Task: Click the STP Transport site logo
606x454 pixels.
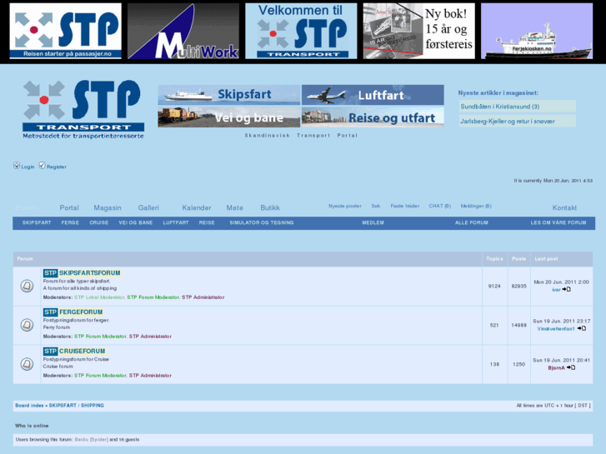Action: (83, 109)
